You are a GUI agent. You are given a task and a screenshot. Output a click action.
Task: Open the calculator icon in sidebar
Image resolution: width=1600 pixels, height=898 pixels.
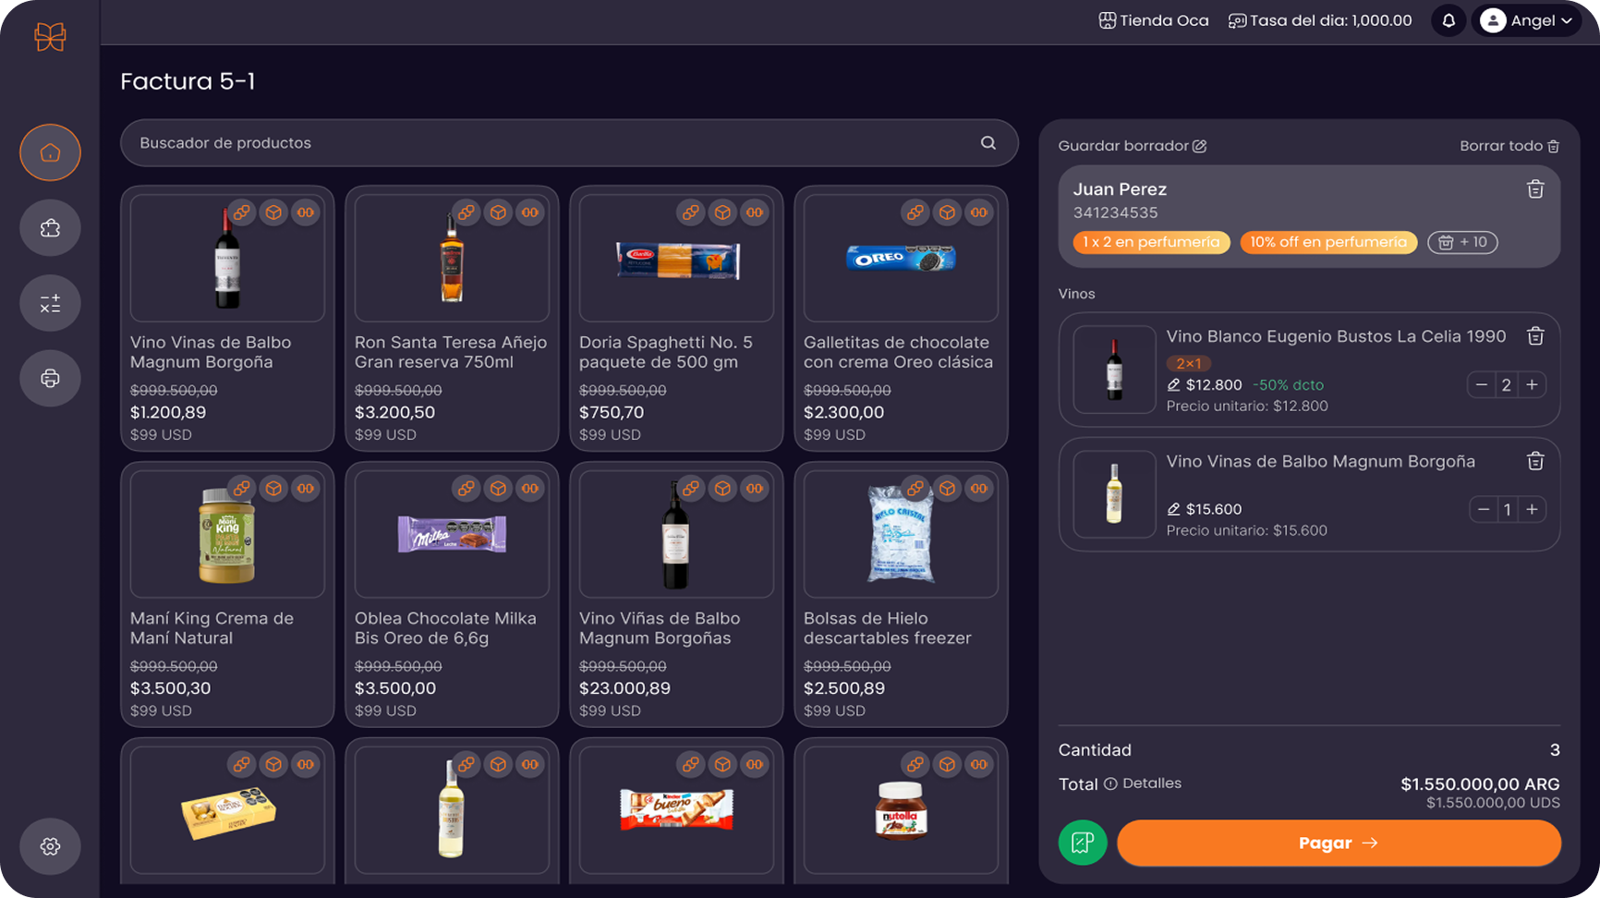pos(50,303)
